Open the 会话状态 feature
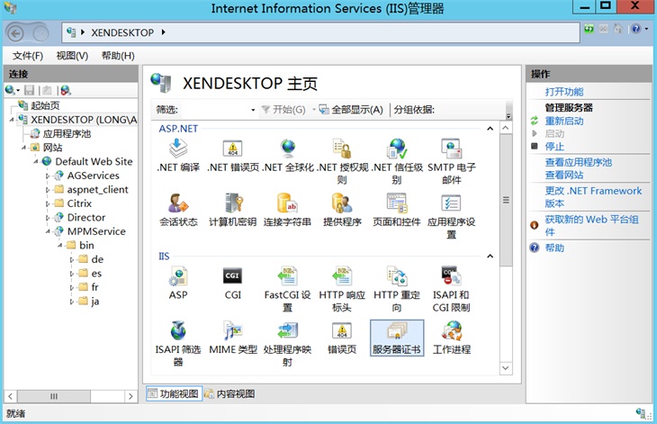Screen dimensions: 657x424 (178, 211)
